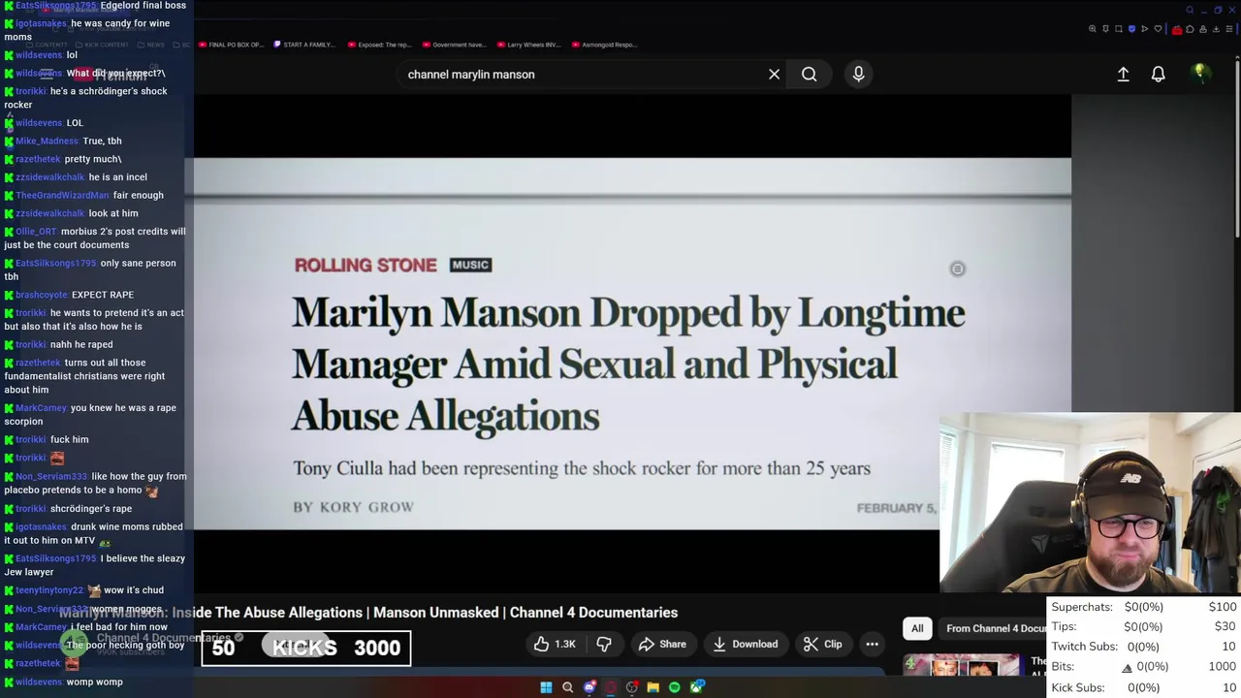1241x698 pixels.
Task: Start voice search with the microphone icon
Action: click(858, 74)
